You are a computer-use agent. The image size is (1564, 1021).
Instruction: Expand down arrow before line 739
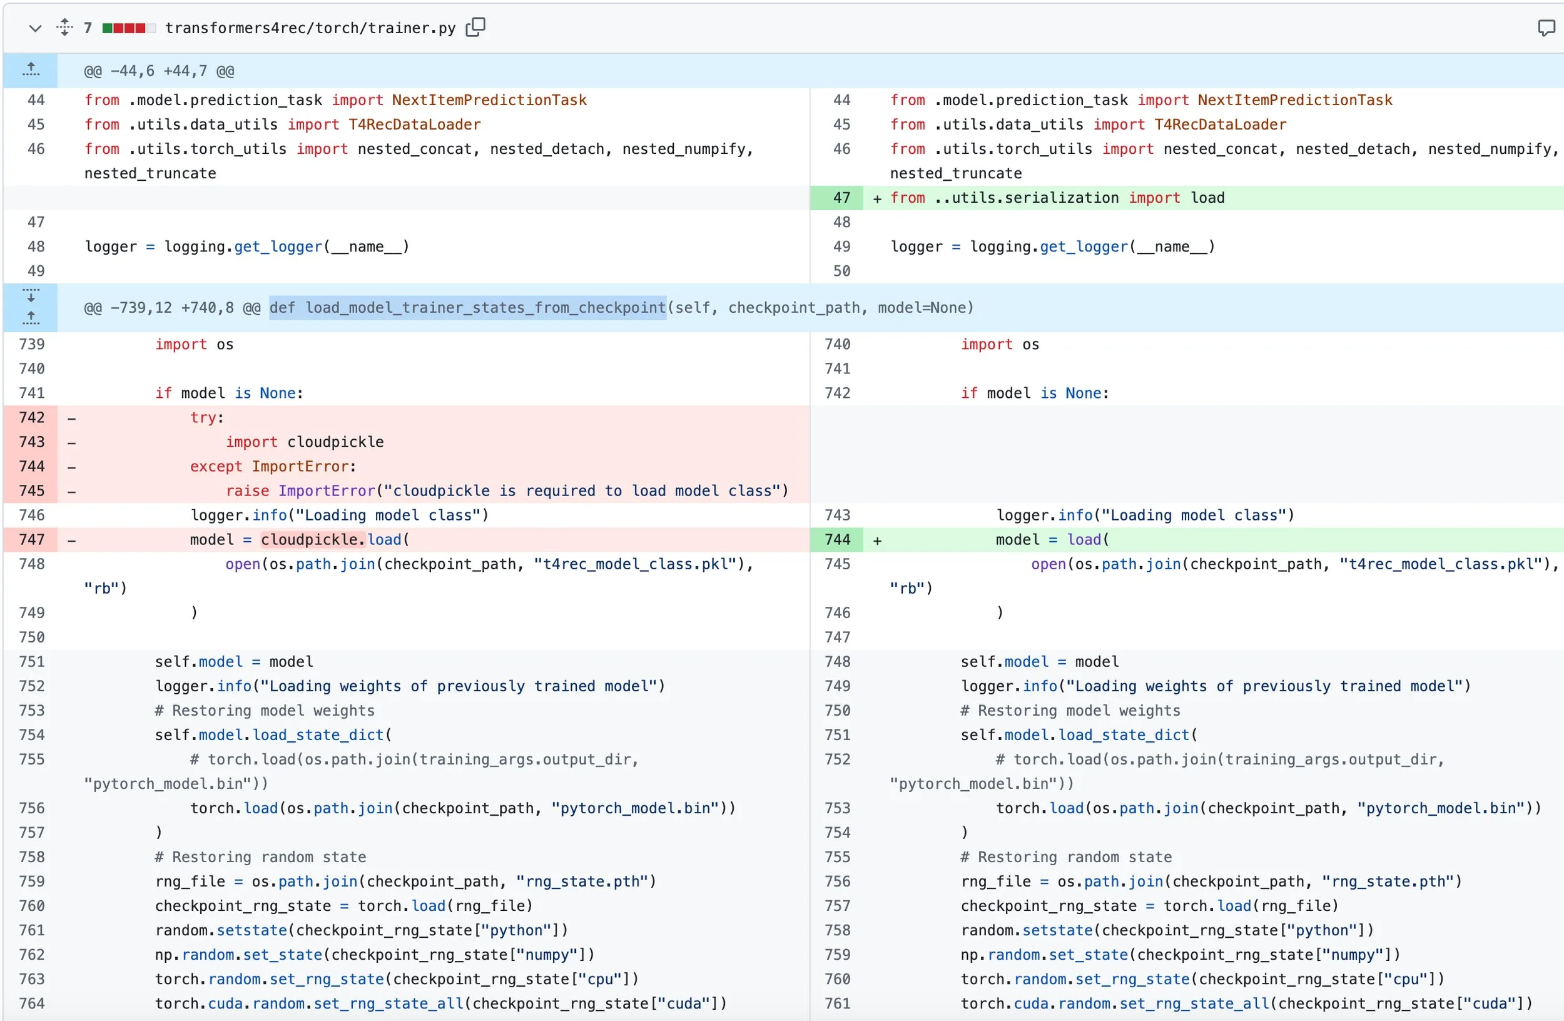30,295
